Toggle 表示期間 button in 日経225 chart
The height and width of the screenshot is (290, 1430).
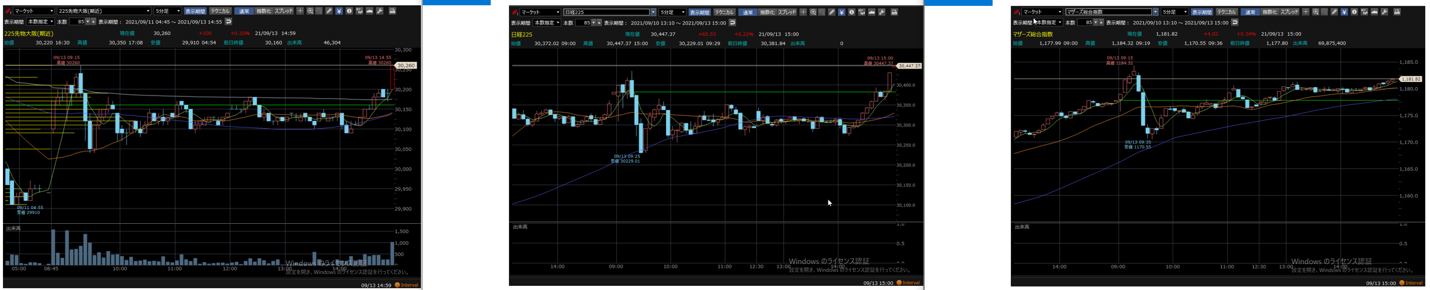click(x=699, y=12)
